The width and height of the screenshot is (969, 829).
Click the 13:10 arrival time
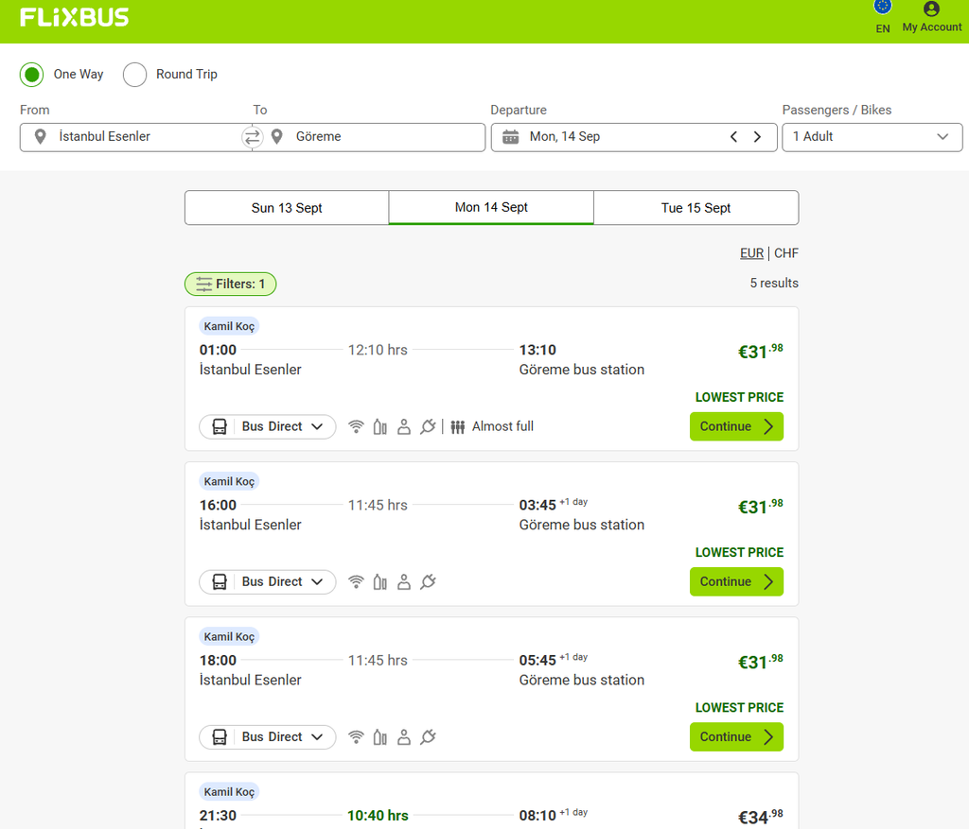pyautogui.click(x=537, y=350)
